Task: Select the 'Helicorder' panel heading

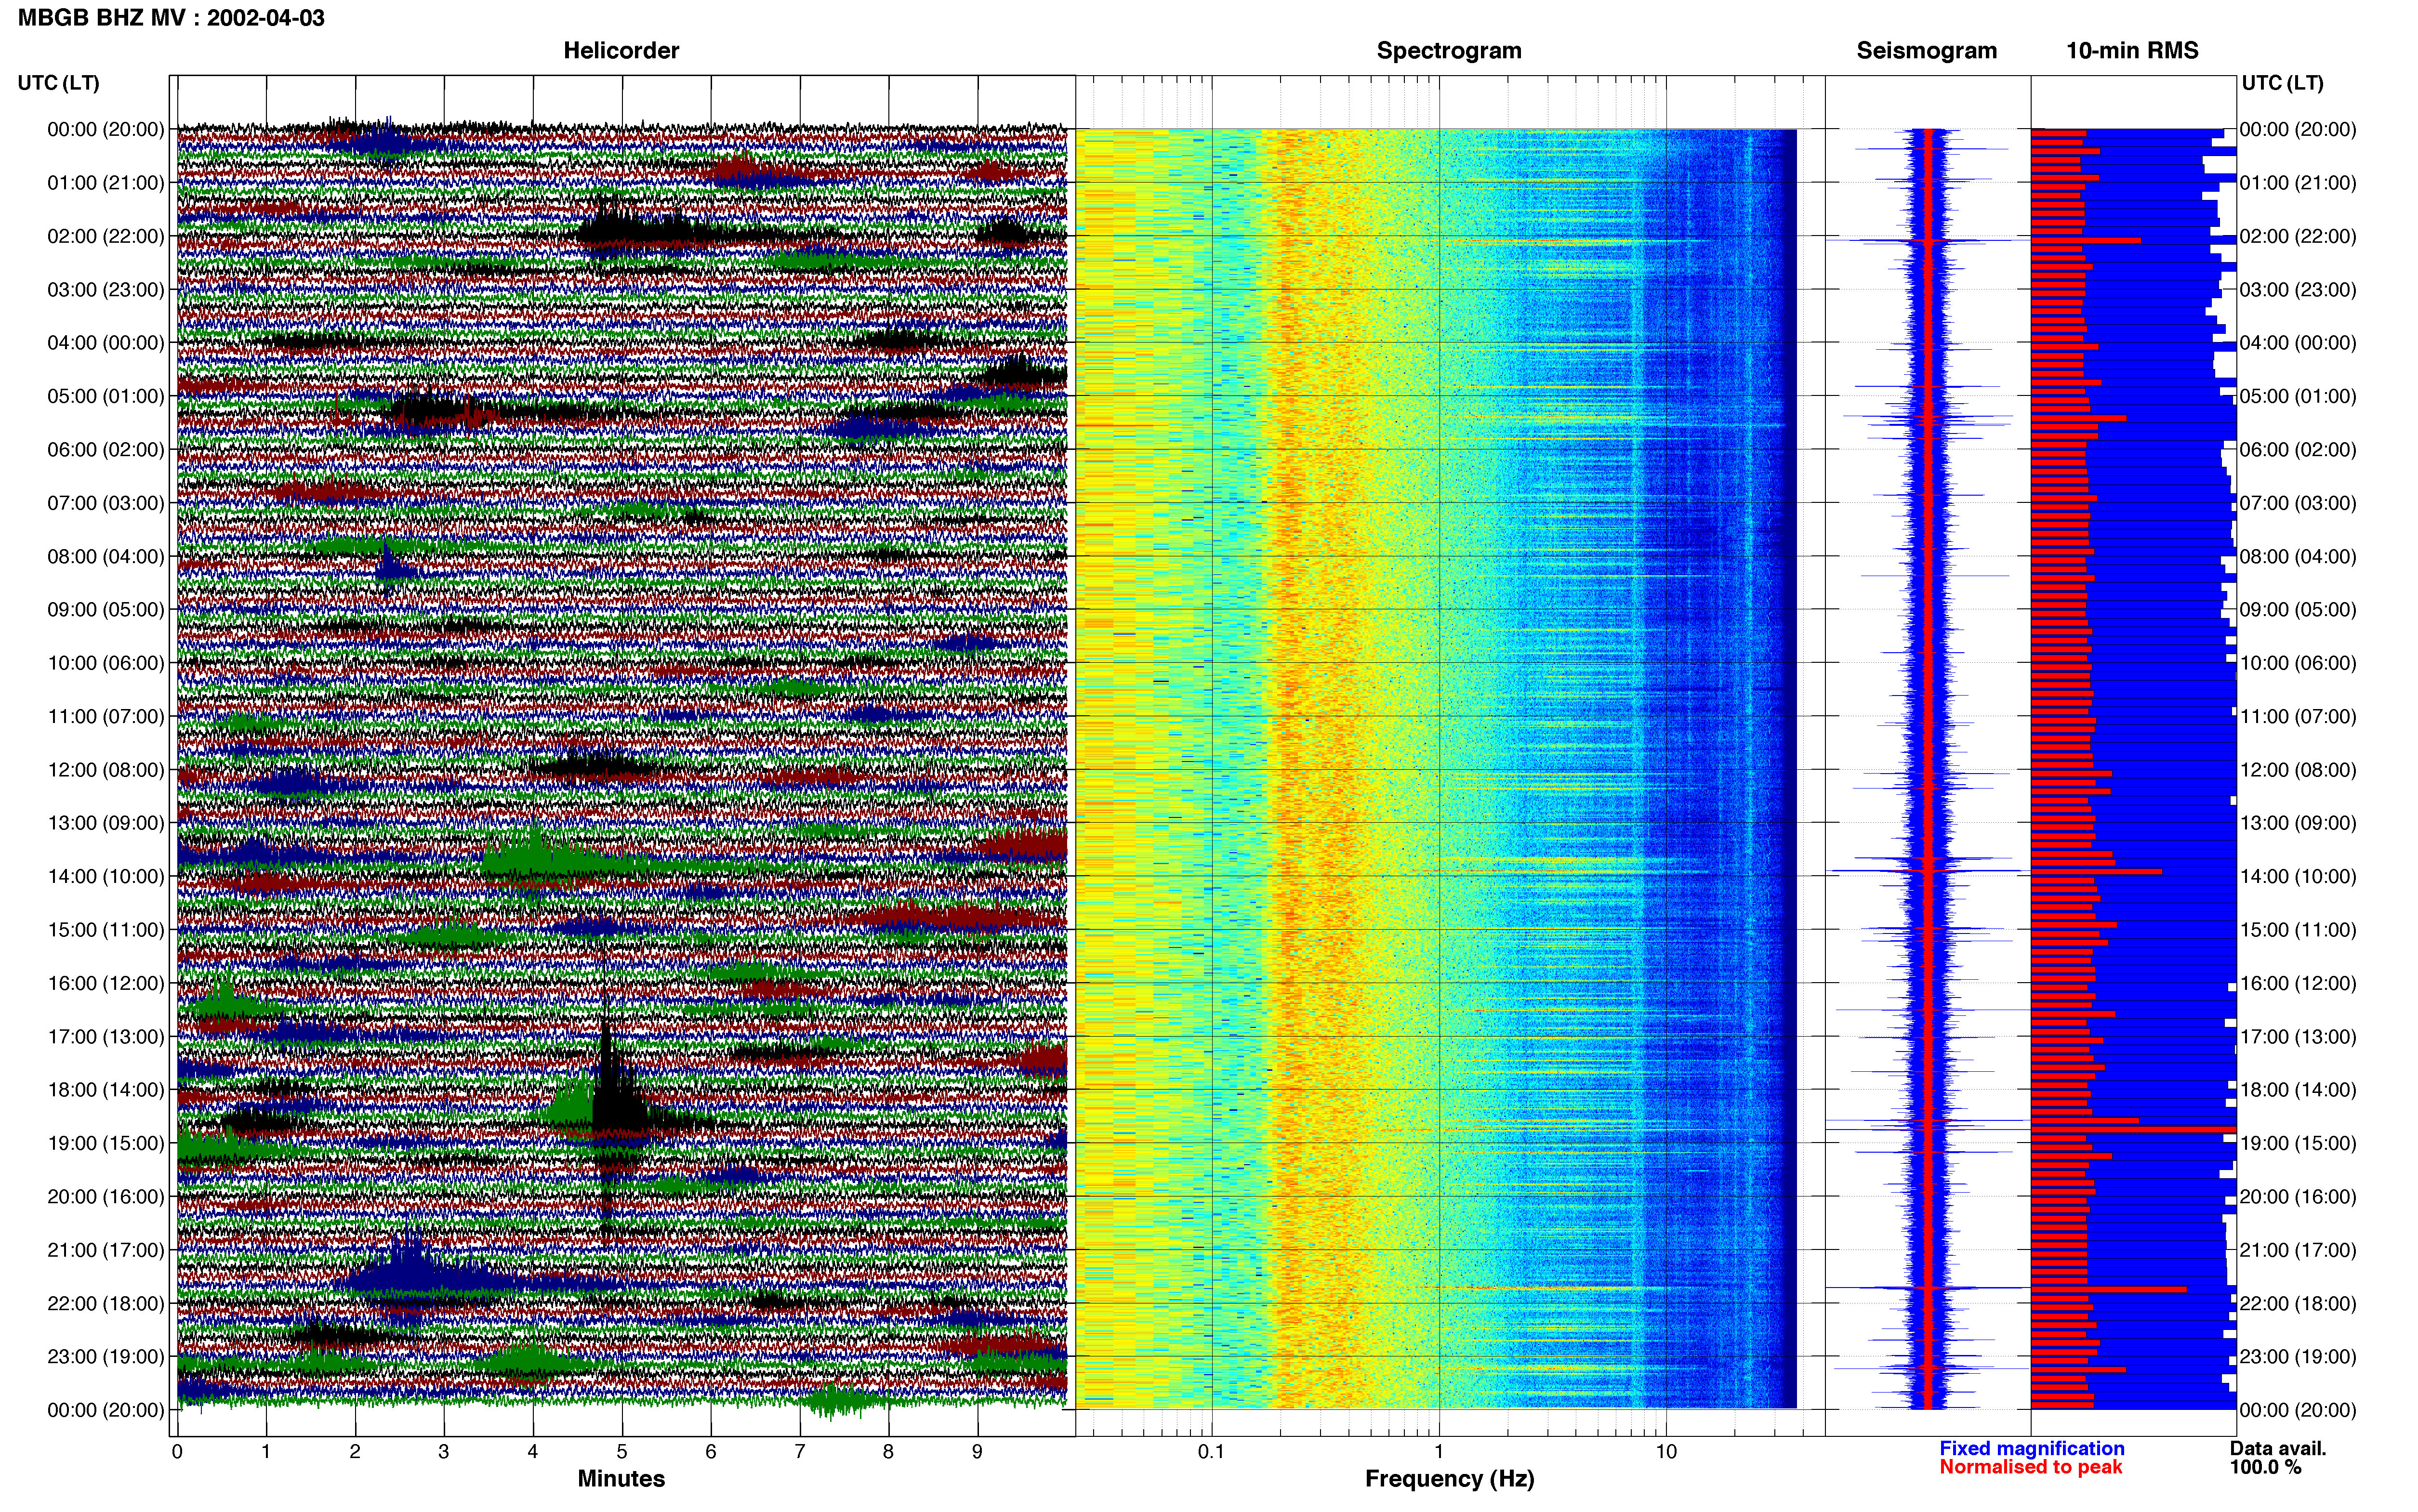Action: point(621,51)
